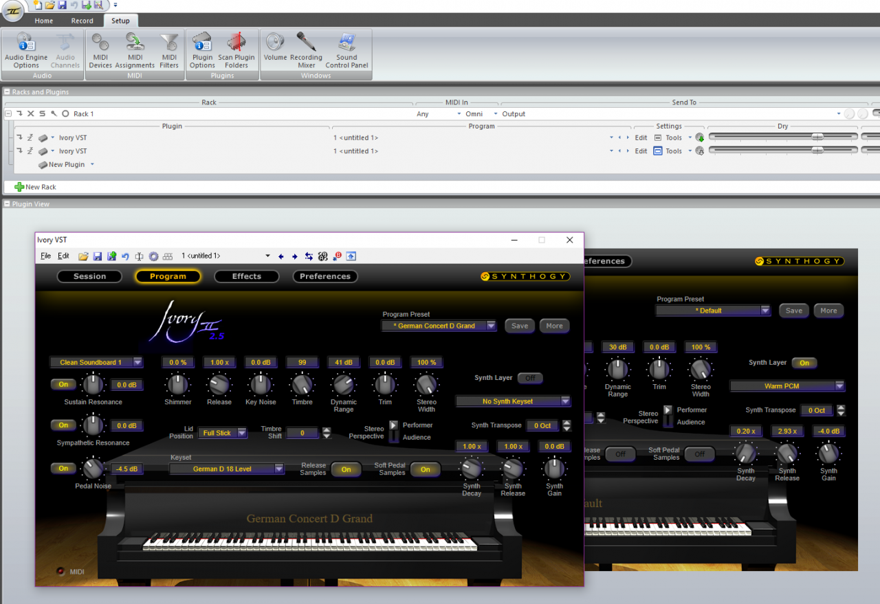The image size is (880, 604).
Task: Click Tools on the second Ivory VST row
Action: [674, 151]
